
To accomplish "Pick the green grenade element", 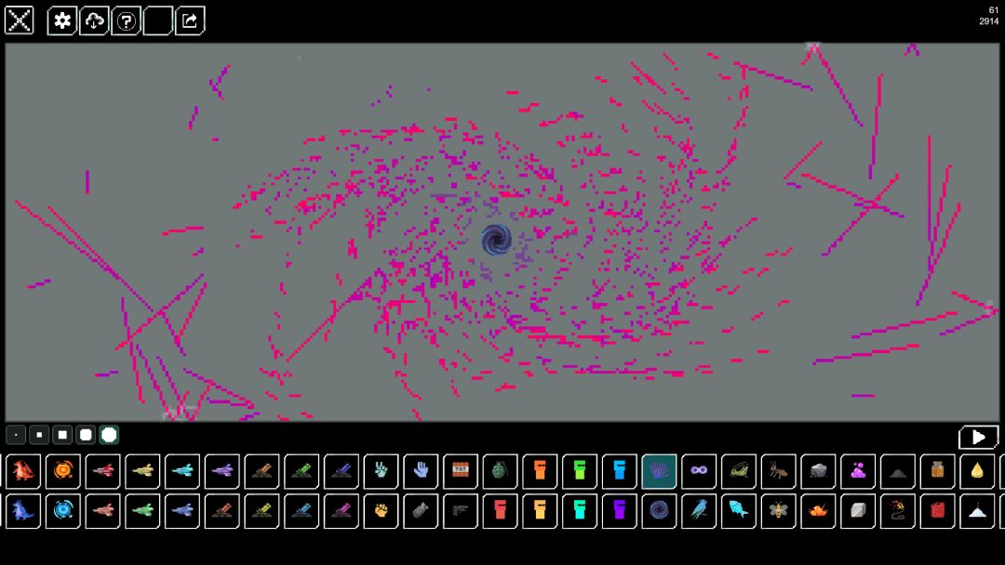I will point(500,471).
